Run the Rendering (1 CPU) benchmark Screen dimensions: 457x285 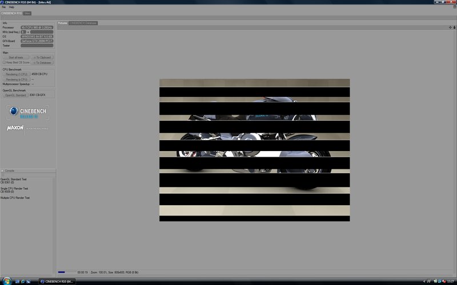click(x=17, y=74)
